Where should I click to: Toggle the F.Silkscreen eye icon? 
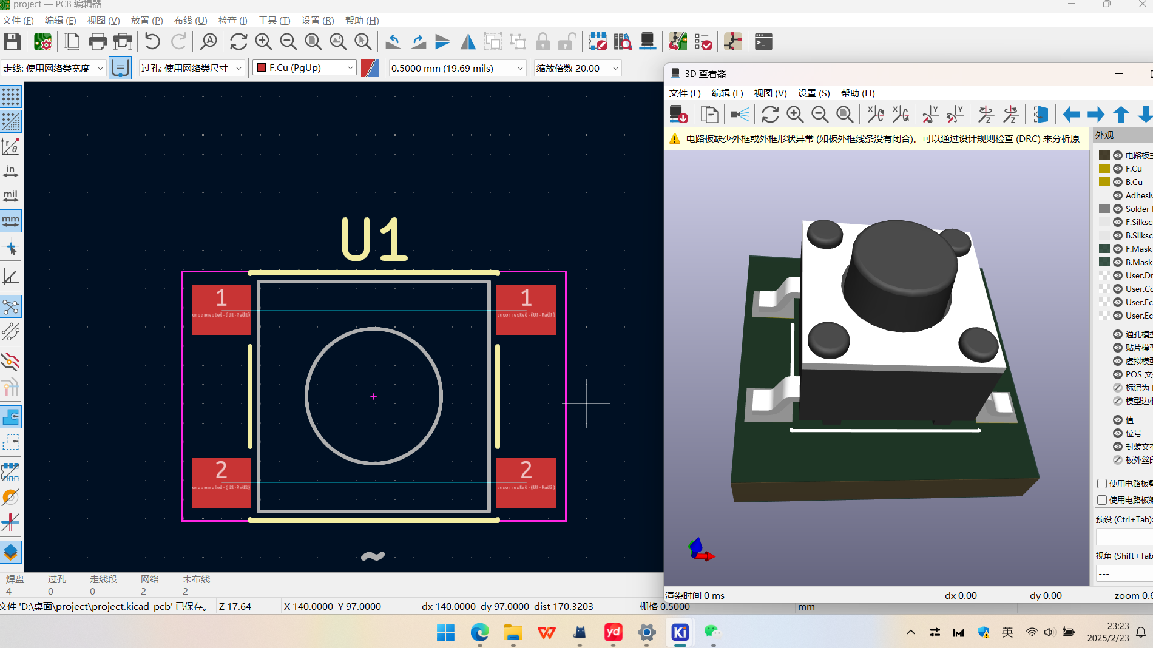[x=1118, y=222]
